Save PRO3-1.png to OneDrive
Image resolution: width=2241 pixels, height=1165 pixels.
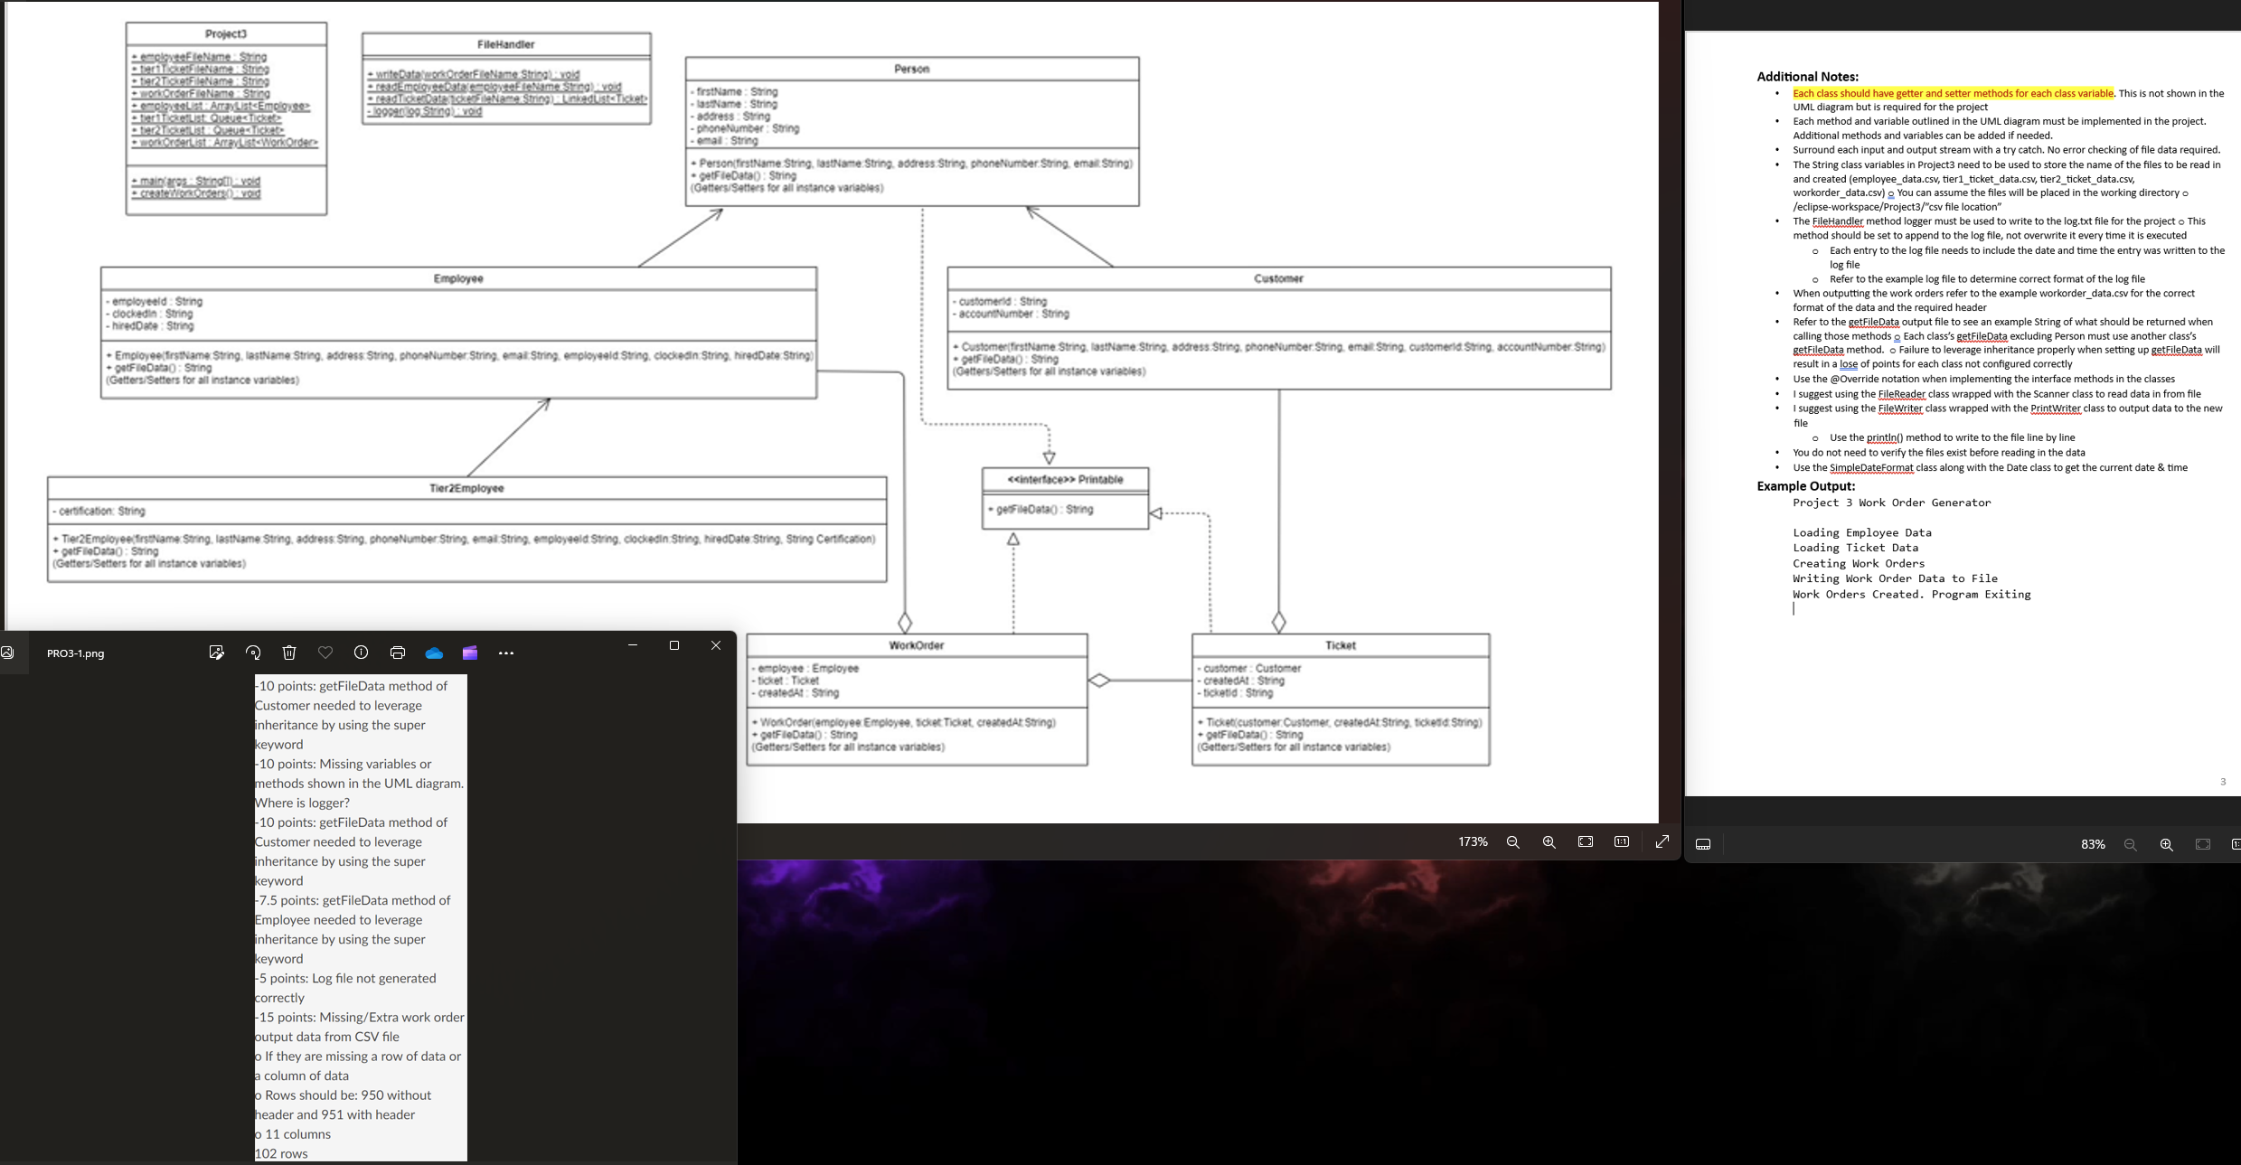[435, 653]
